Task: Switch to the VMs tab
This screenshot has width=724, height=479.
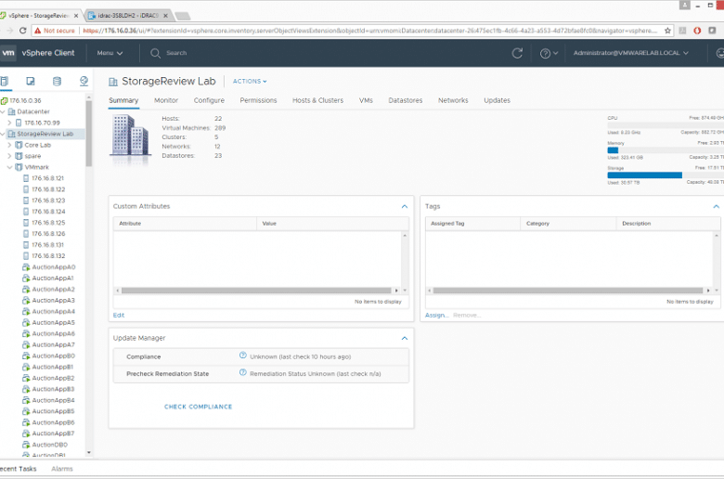Action: 366,100
